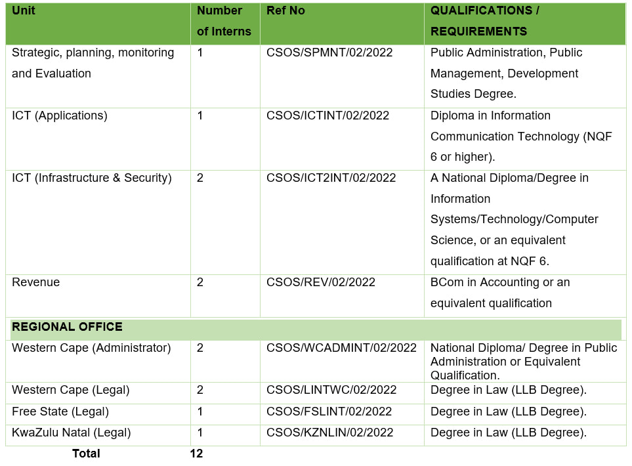Click reference number CSOS/ICTINT/02/2022
632x466 pixels.
coord(327,116)
